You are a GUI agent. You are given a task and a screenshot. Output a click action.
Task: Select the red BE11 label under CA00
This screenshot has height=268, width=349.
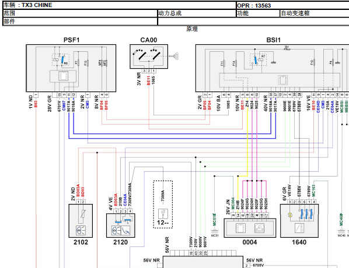[x=149, y=80]
